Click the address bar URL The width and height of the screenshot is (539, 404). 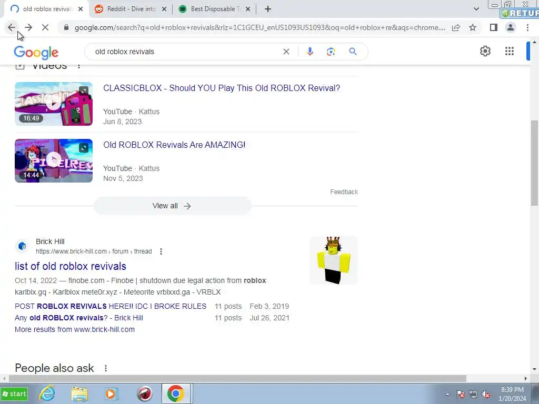point(260,27)
